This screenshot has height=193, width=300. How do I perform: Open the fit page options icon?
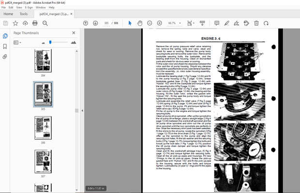pyautogui.click(x=191, y=23)
